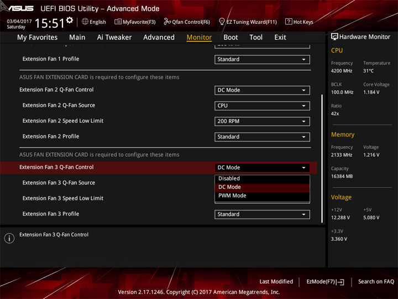
Task: Open the Extension Fan 2 Q-Fan Control dropdown
Action: pos(262,90)
